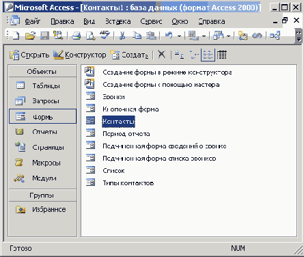This screenshot has height=257, width=304.
Task: Select Отчеты in objects pane
Action: click(x=42, y=132)
